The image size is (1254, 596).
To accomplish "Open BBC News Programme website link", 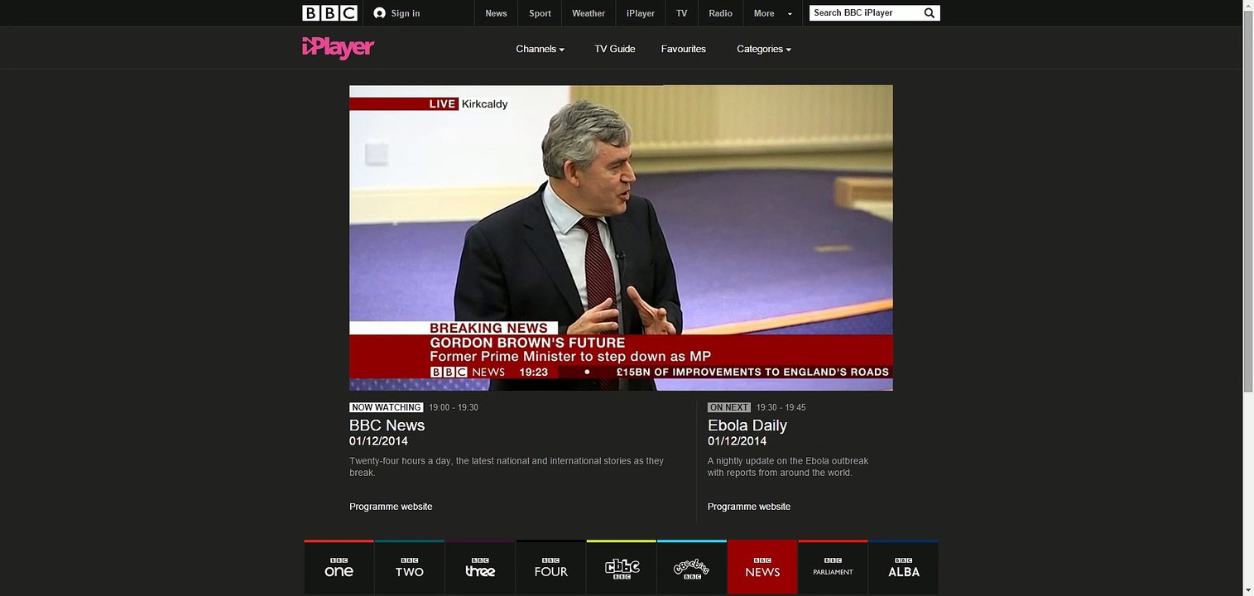I will pos(391,507).
